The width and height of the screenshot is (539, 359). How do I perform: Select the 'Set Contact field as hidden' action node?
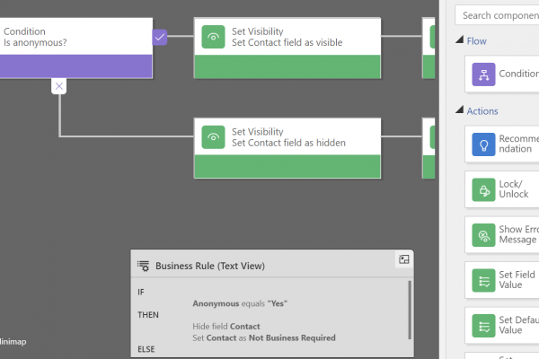(287, 148)
